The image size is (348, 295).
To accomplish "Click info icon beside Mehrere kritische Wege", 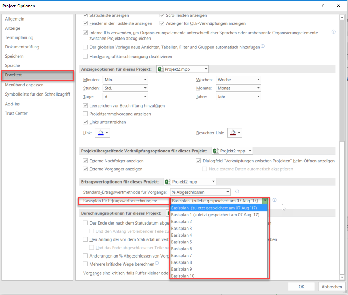I will pyautogui.click(x=157, y=264).
